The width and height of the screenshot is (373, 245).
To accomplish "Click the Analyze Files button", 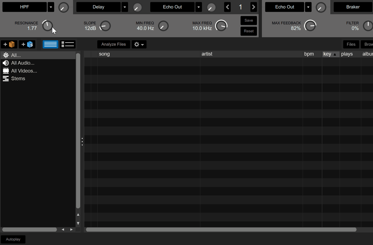I will pos(114,44).
